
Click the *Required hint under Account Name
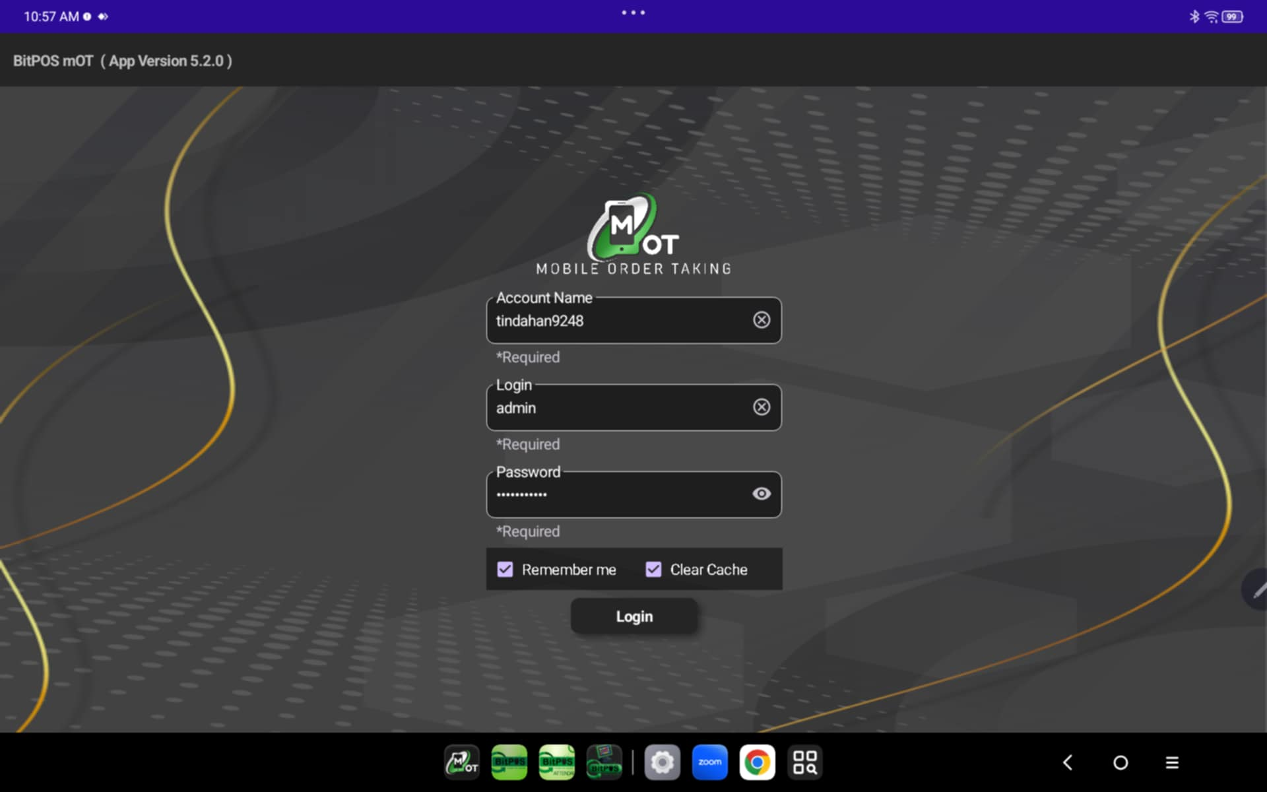click(528, 357)
